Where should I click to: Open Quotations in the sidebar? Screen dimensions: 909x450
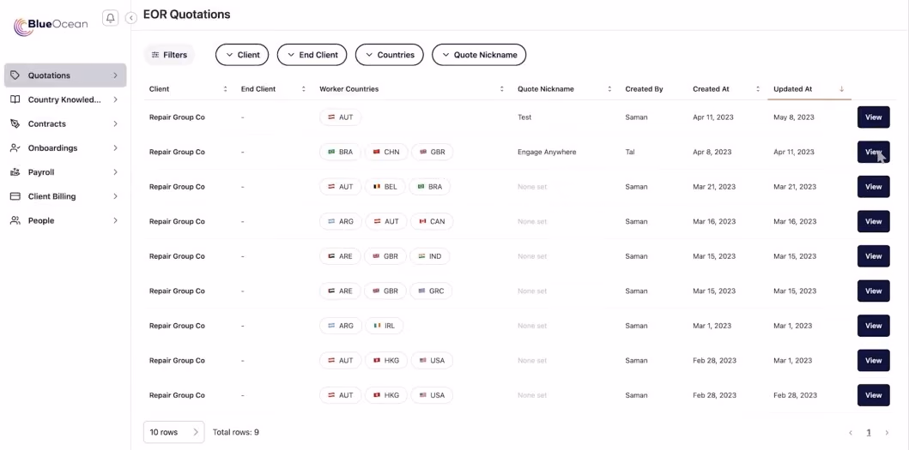pyautogui.click(x=65, y=75)
